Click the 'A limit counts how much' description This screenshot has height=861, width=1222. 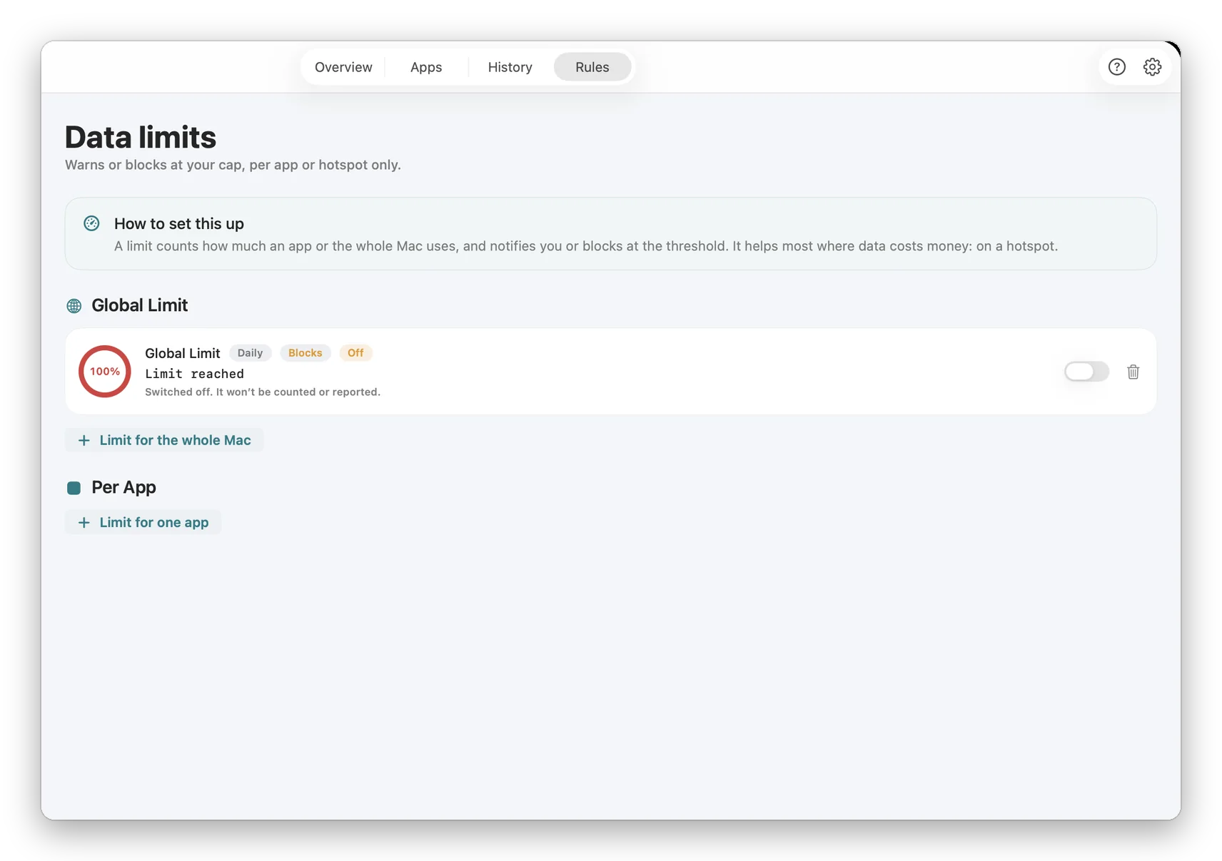(586, 246)
